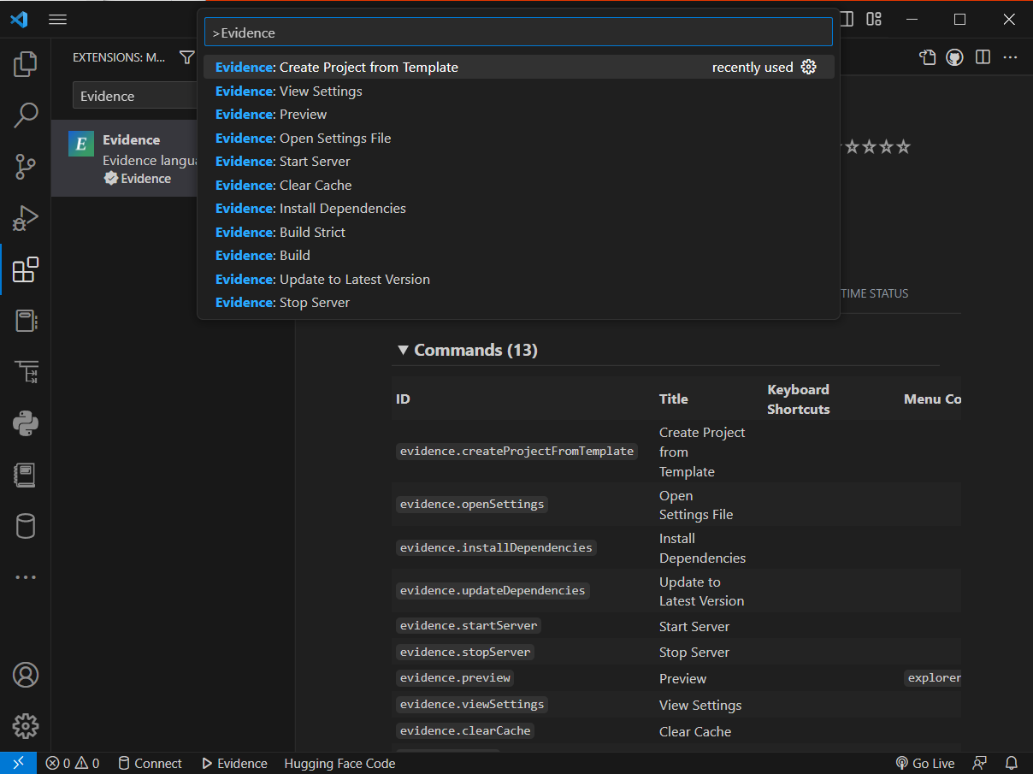Open the hamburger application menu
Viewport: 1033px width, 774px height.
point(57,19)
